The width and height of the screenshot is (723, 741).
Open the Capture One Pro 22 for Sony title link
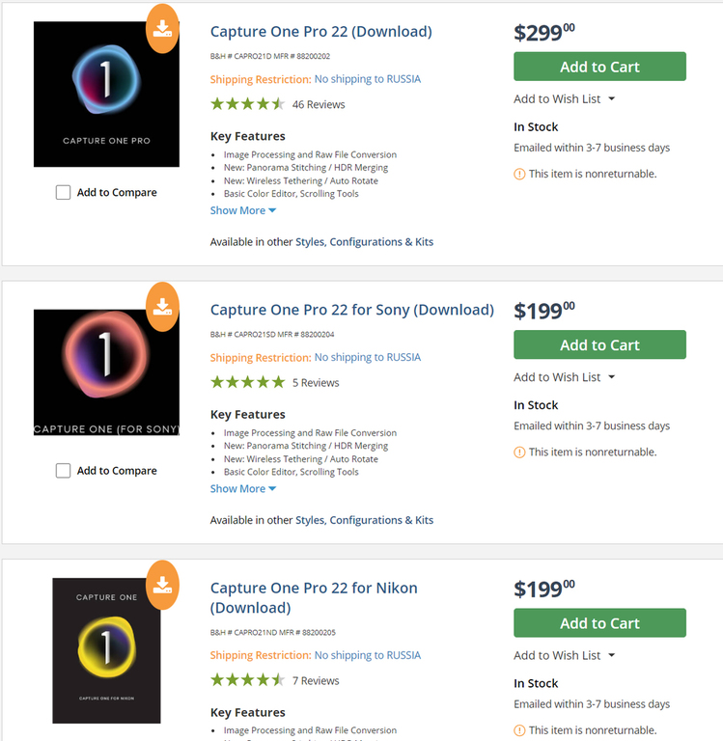[351, 310]
